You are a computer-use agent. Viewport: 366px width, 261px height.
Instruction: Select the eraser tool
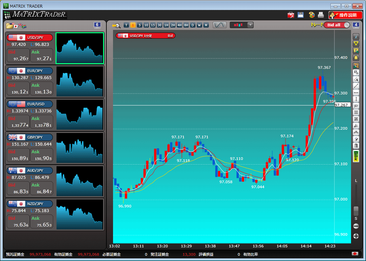click(356, 139)
